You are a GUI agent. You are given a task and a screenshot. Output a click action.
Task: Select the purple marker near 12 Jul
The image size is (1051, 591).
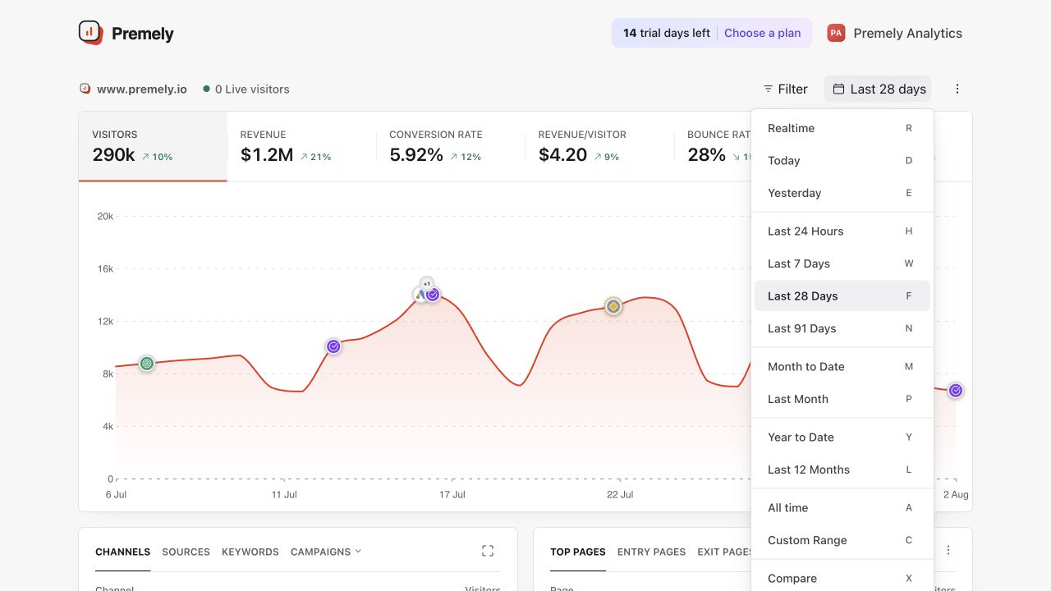(x=333, y=346)
